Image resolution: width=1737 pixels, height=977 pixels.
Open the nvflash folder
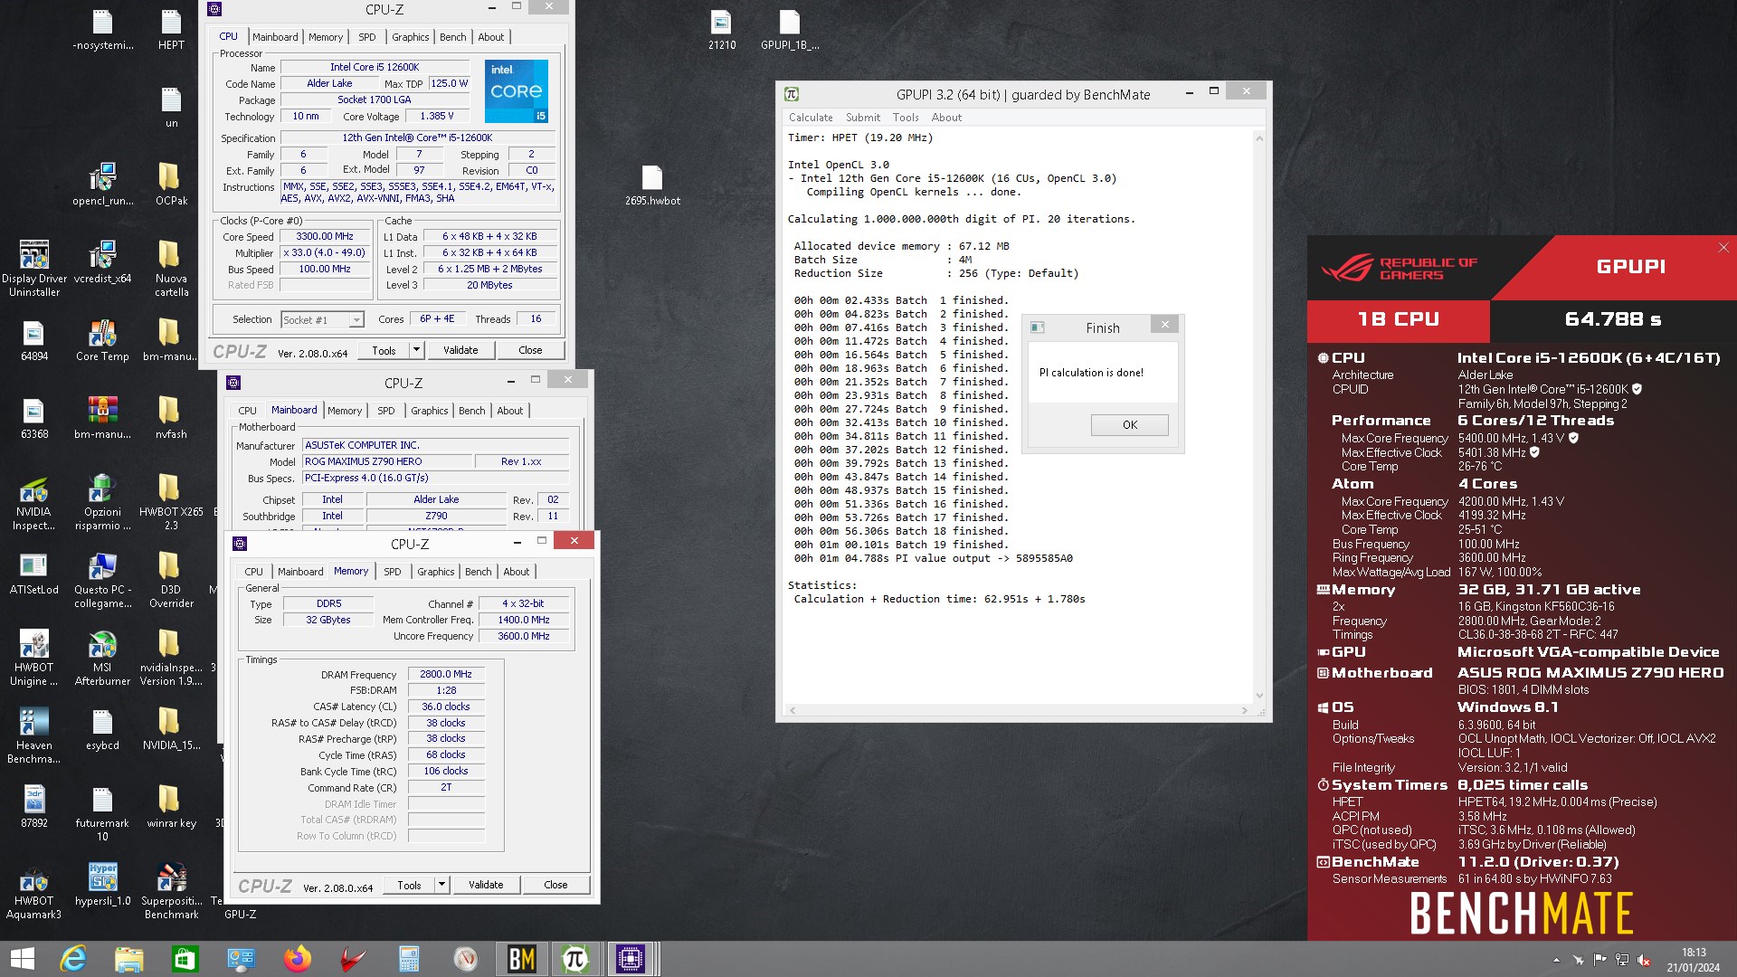[171, 418]
